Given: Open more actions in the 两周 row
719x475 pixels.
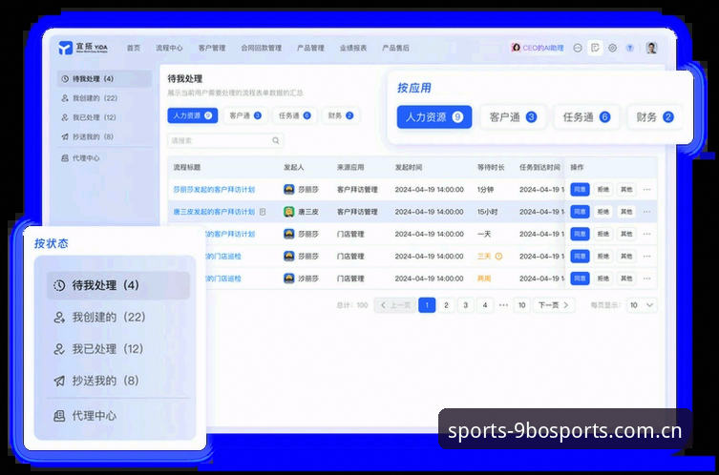Looking at the screenshot, I should click(647, 279).
